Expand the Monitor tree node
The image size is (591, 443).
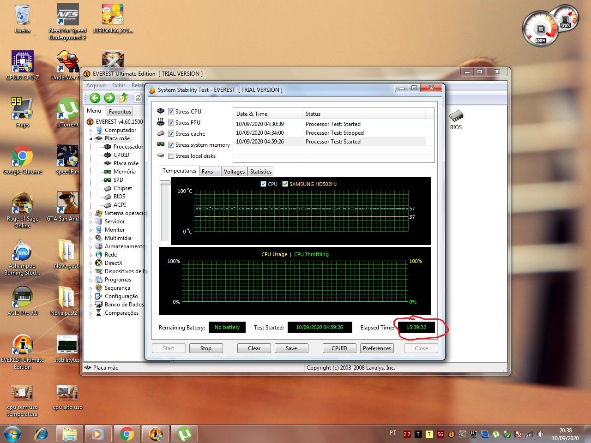click(91, 230)
